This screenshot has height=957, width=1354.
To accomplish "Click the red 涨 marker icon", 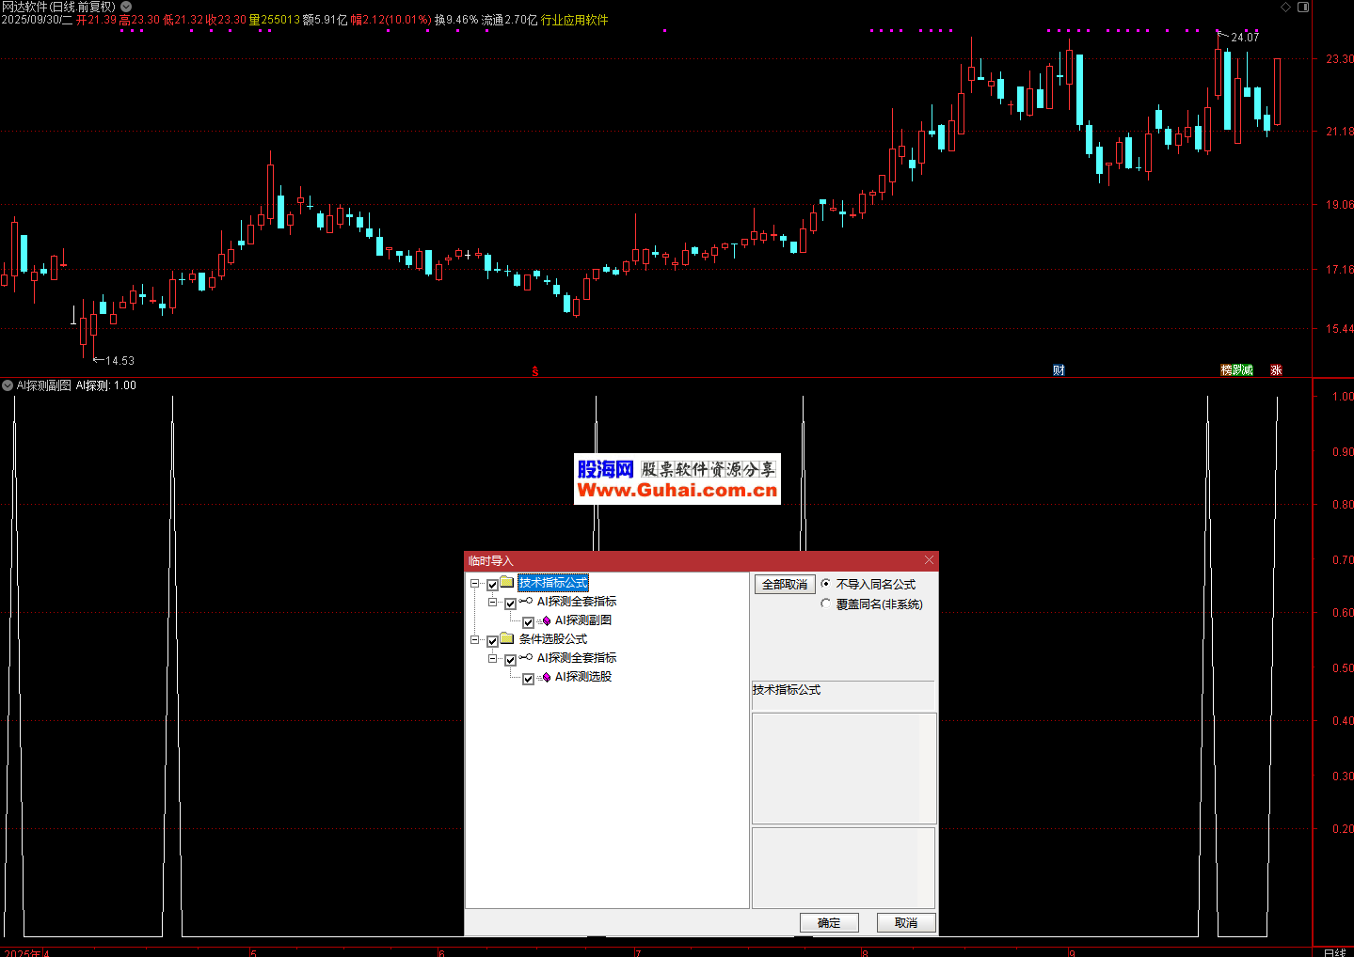I will 1276,370.
